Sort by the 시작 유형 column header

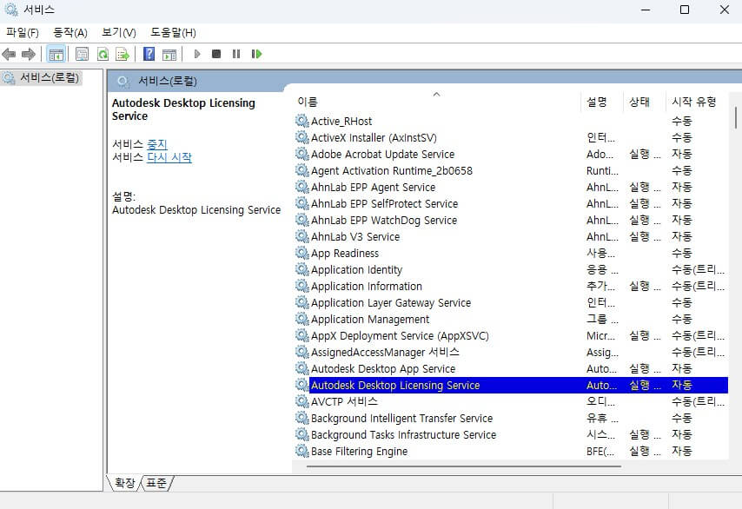(697, 102)
